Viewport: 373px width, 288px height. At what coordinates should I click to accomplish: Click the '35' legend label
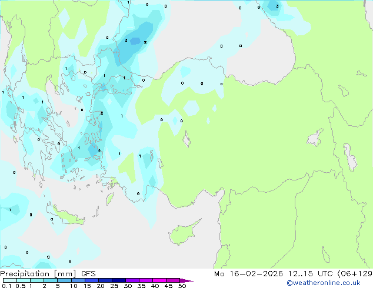[x=141, y=286]
